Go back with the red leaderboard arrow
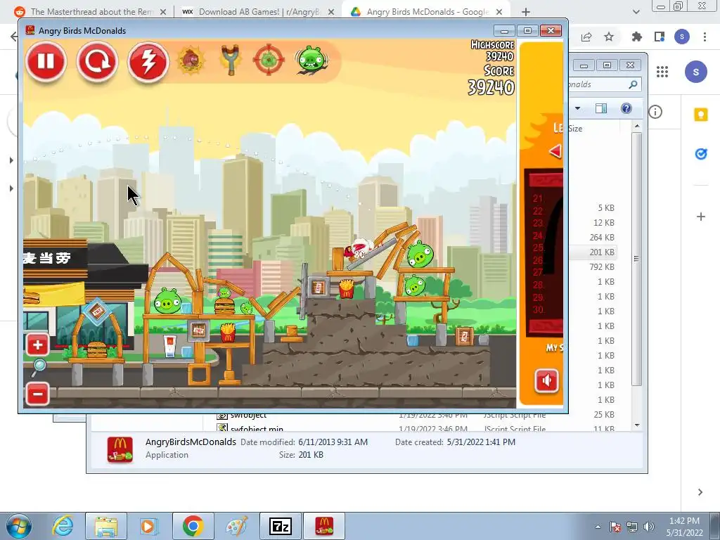Viewport: 720px width, 540px height. click(x=555, y=151)
